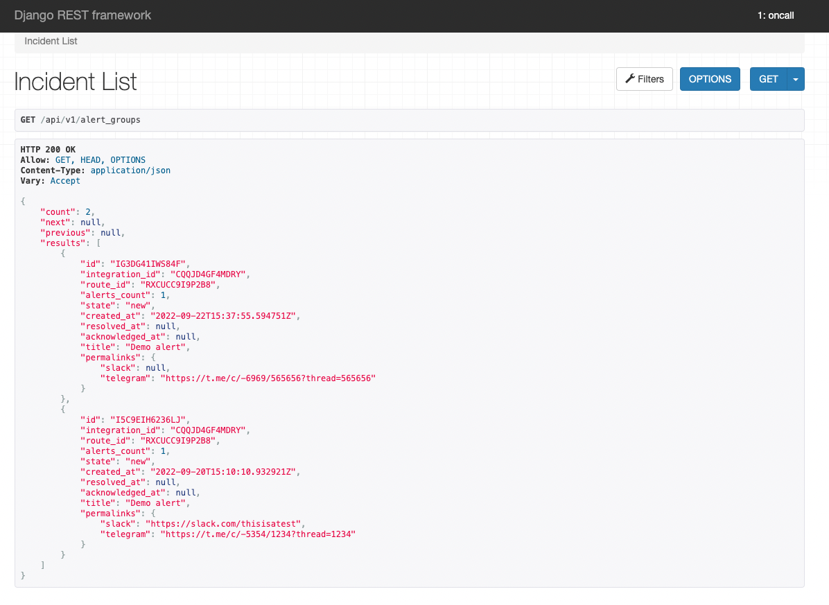
Task: Click the HEAD link in Allow header
Action: pos(89,159)
